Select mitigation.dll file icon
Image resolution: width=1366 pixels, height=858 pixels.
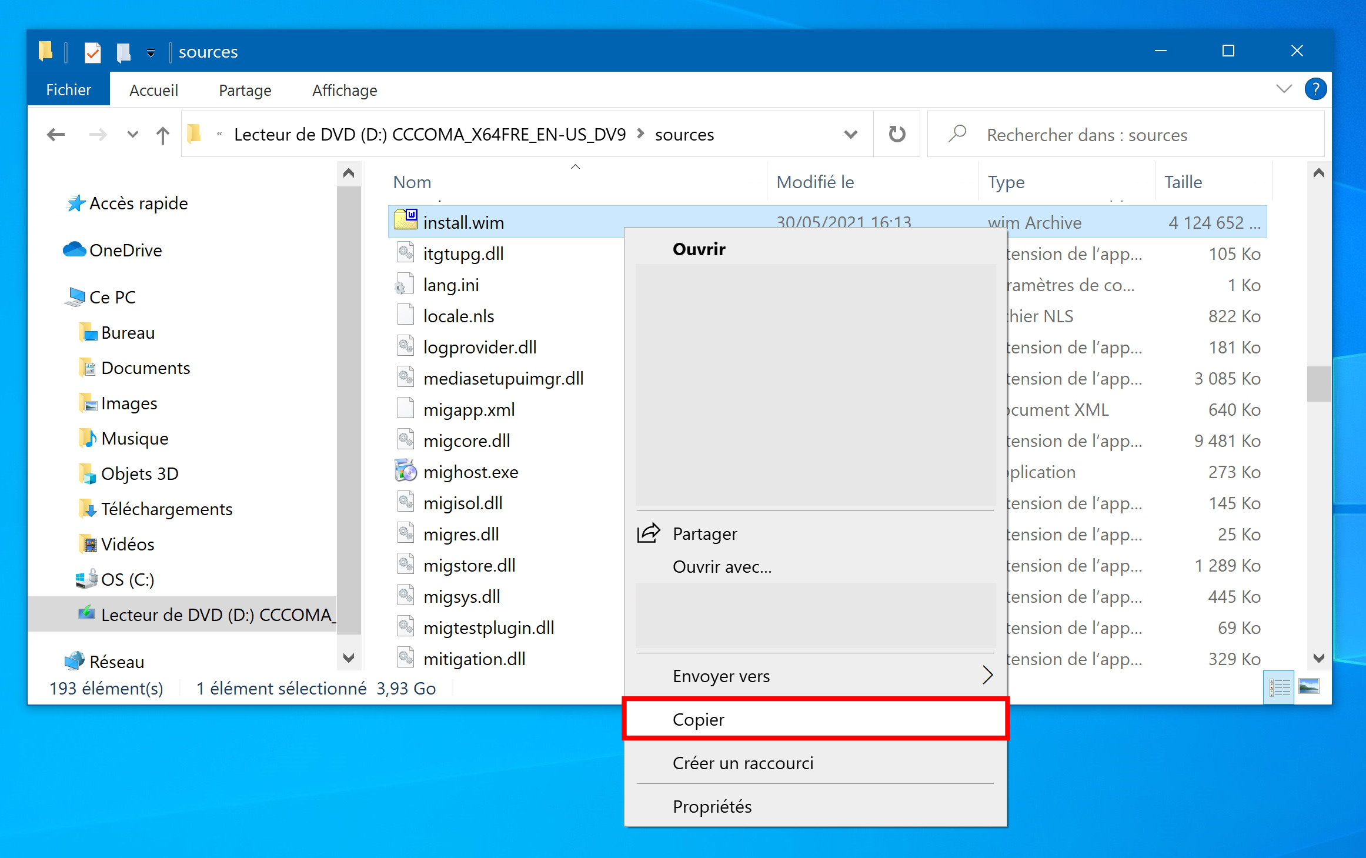coord(406,657)
